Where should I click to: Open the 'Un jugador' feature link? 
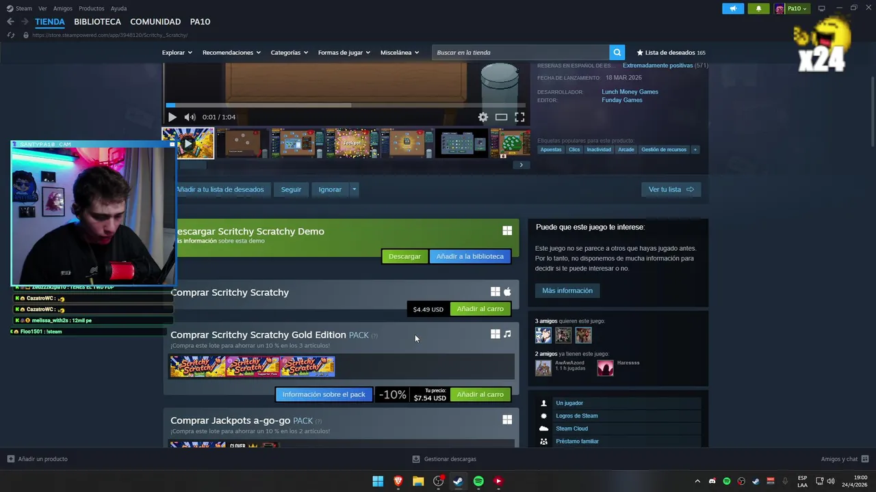click(569, 403)
